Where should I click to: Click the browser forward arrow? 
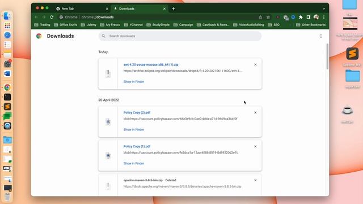point(44,17)
